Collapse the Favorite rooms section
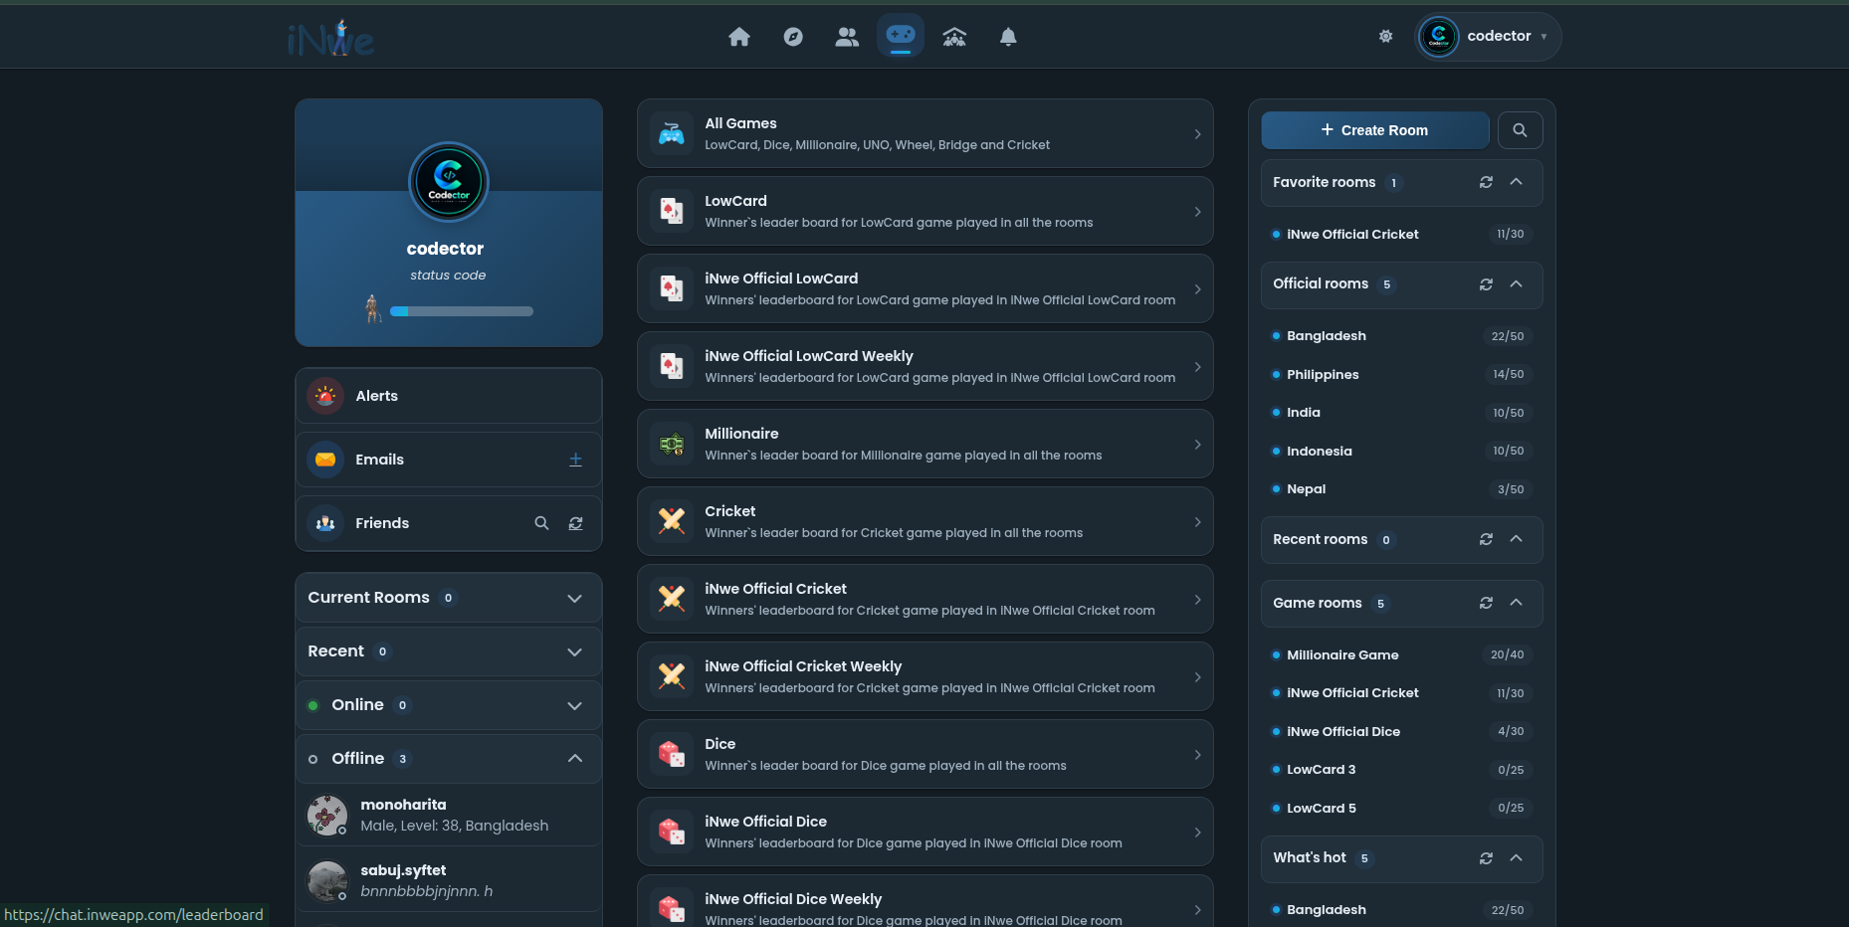This screenshot has height=927, width=1849. coord(1517,182)
